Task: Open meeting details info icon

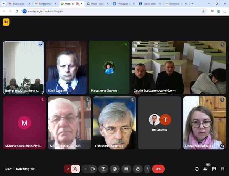Action: 197,168
